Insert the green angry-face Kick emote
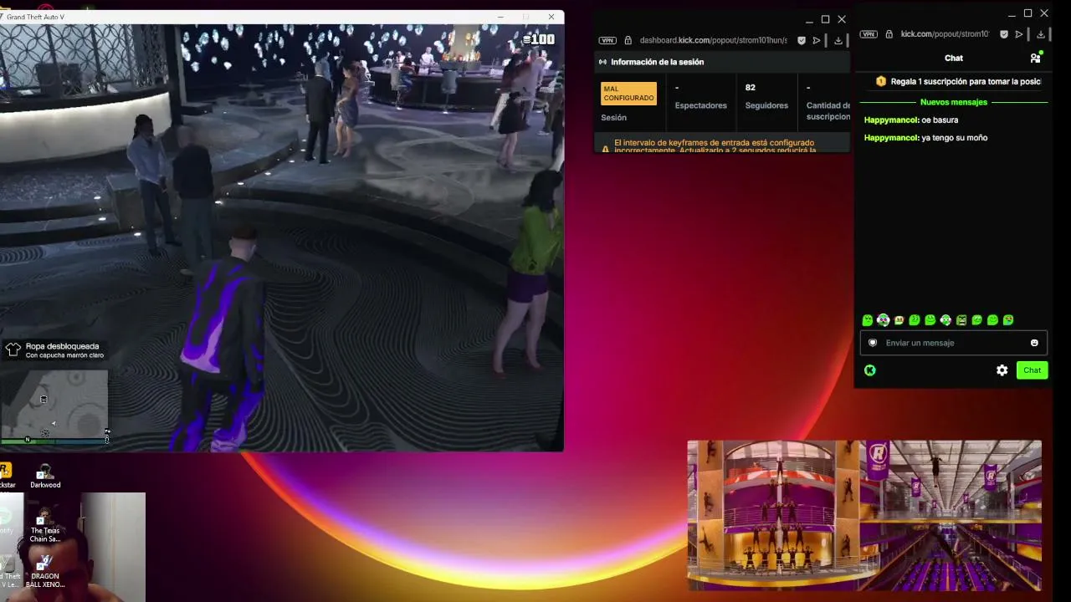The width and height of the screenshot is (1071, 602). (x=961, y=320)
